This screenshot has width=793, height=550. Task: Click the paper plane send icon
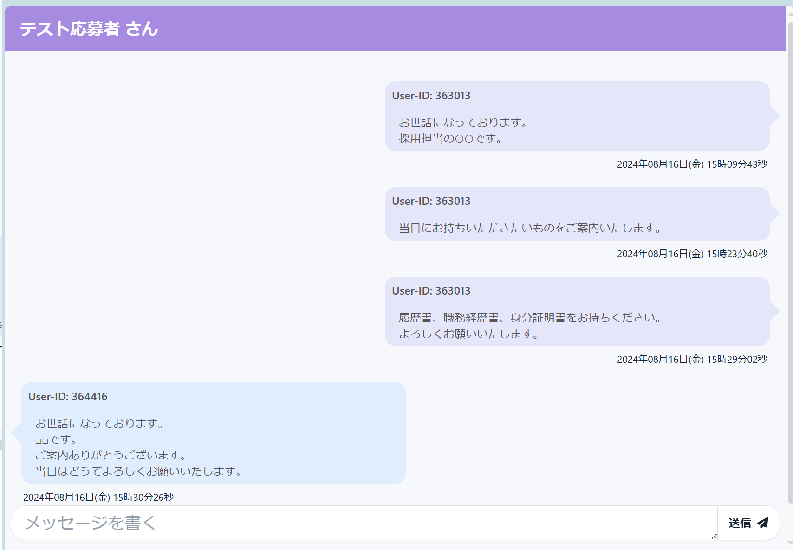coord(763,523)
